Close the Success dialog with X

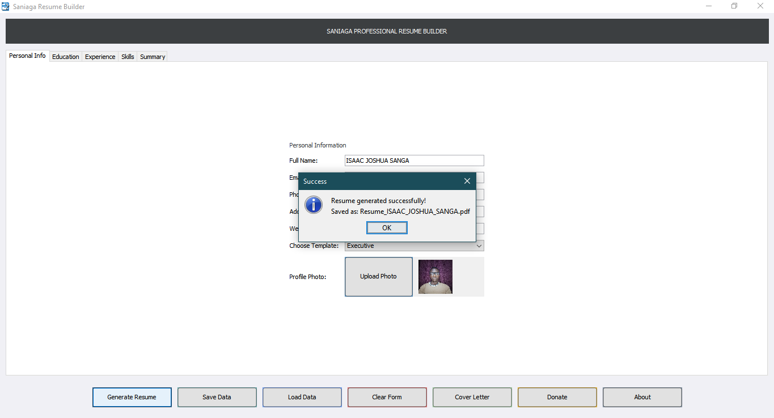467,181
